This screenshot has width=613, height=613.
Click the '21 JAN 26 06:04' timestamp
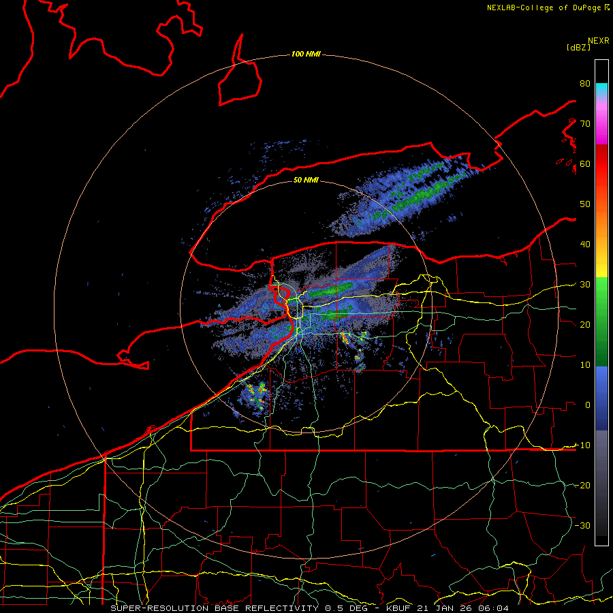[463, 608]
